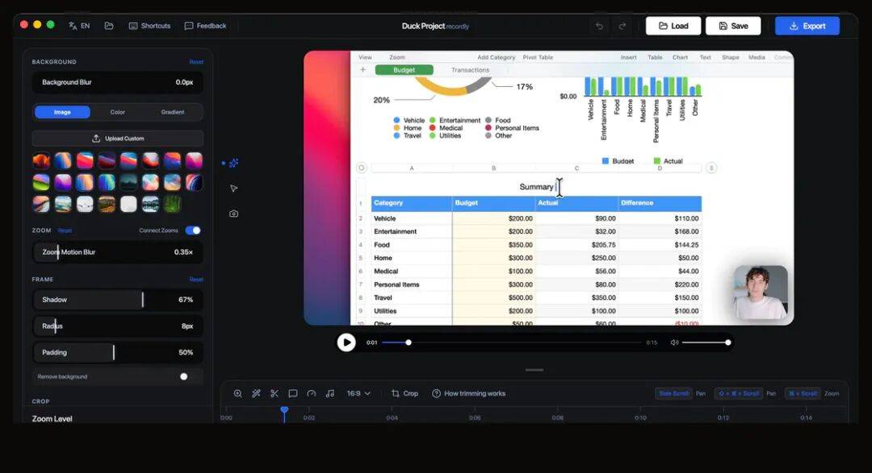872x473 pixels.
Task: Select the cursor settings side panel icon
Action: pos(233,189)
